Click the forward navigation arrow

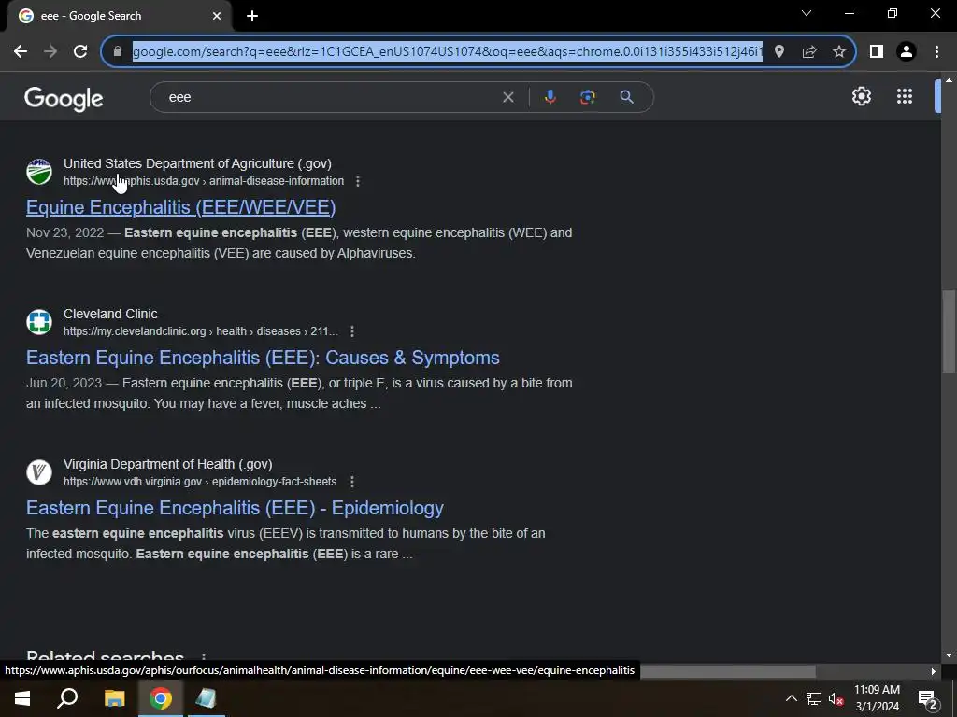click(x=50, y=52)
